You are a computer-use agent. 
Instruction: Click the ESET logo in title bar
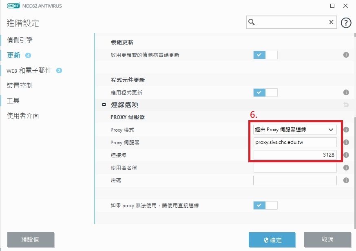coord(13,6)
